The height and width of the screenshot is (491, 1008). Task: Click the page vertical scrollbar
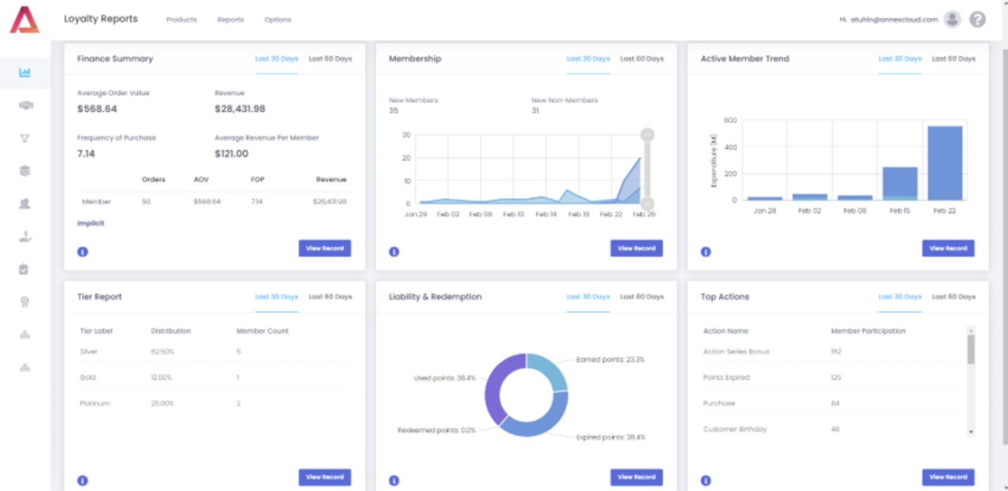point(1004,246)
